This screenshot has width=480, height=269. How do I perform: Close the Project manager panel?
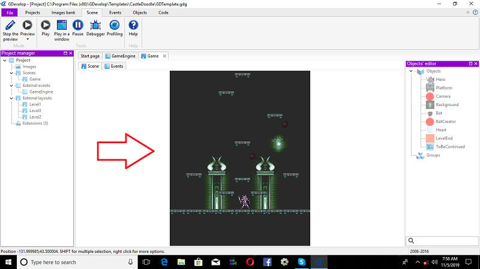71,53
